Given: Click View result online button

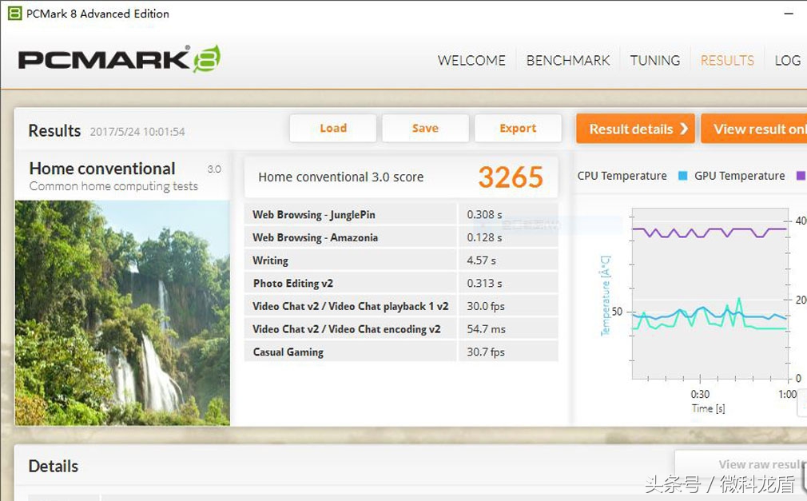Looking at the screenshot, I should (754, 129).
